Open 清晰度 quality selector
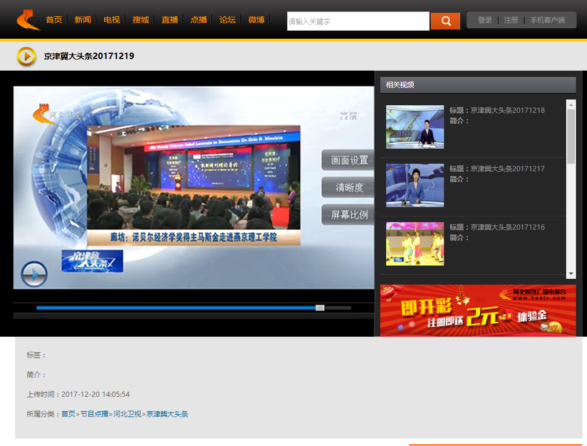 coord(349,187)
